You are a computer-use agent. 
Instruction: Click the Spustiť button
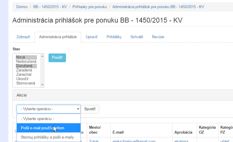[90, 109]
